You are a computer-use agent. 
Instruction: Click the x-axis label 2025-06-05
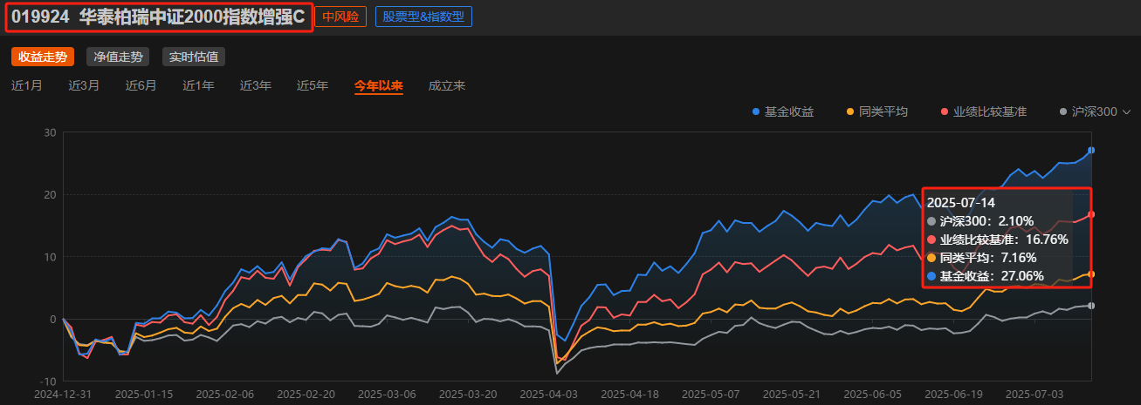coord(874,395)
